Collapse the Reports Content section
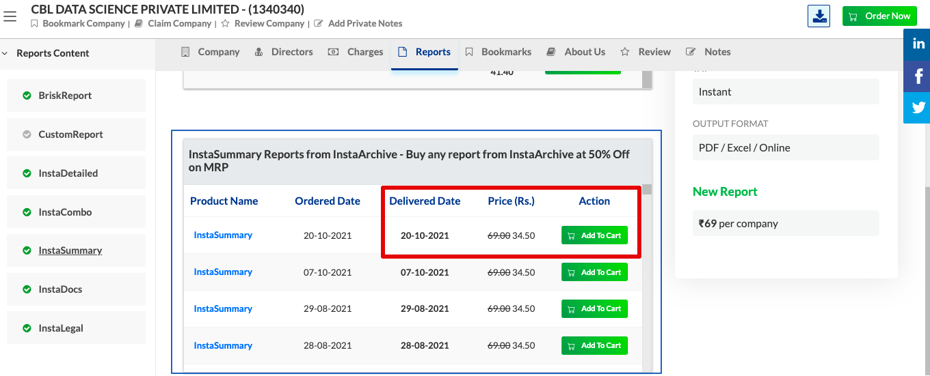 (x=46, y=53)
